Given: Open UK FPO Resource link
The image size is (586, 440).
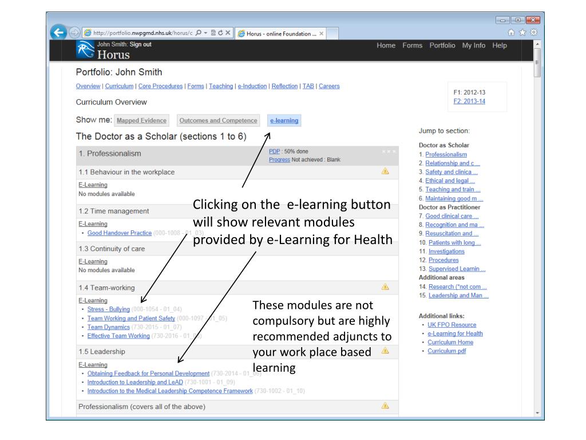Looking at the screenshot, I should pyautogui.click(x=452, y=325).
